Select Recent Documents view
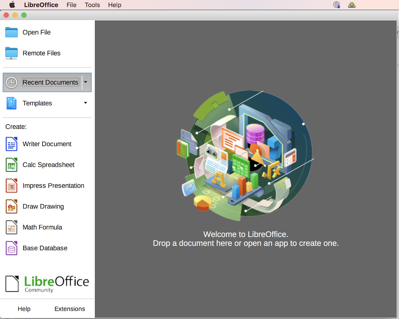The image size is (399, 319). click(x=50, y=82)
